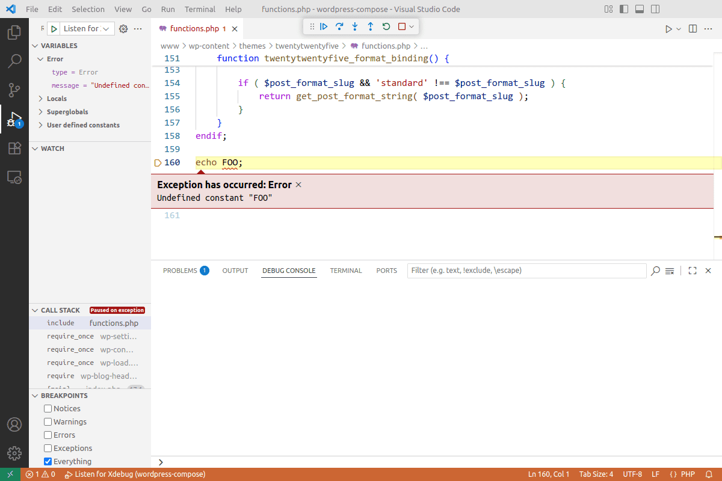
Task: Open the Manage gear in activity bar
Action: coord(14,453)
